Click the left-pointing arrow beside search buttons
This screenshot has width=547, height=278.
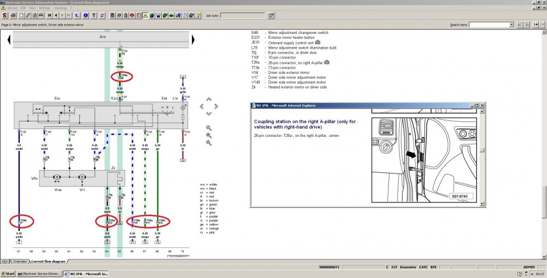[x=536, y=25]
